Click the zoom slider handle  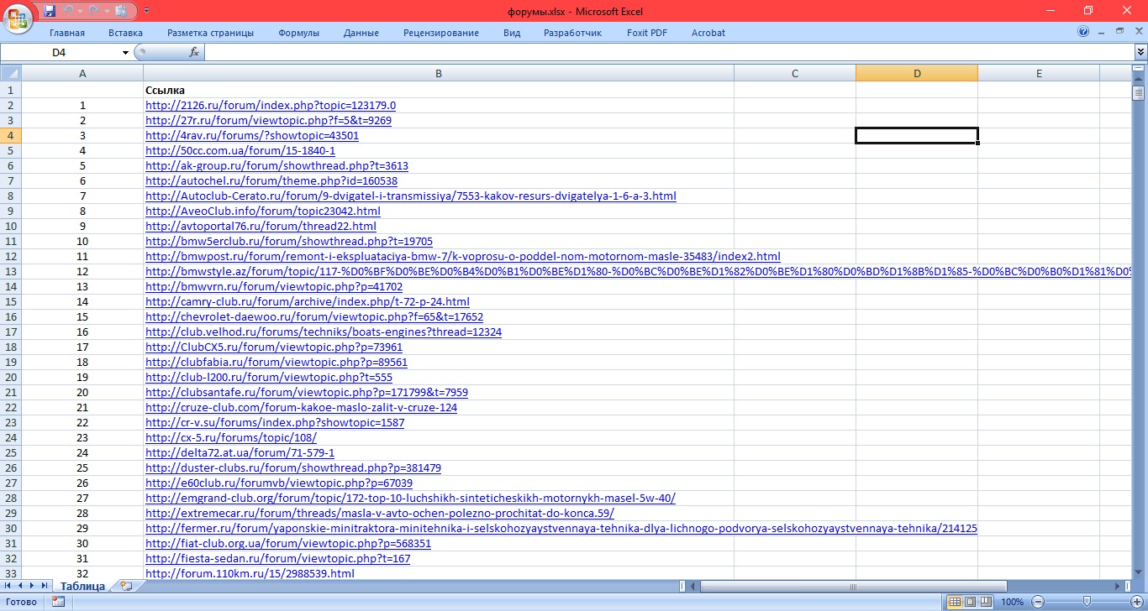[1087, 602]
